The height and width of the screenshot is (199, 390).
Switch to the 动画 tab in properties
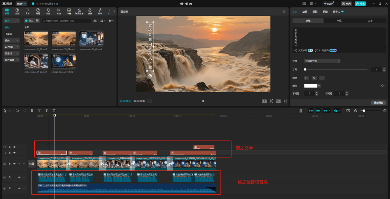(x=305, y=12)
